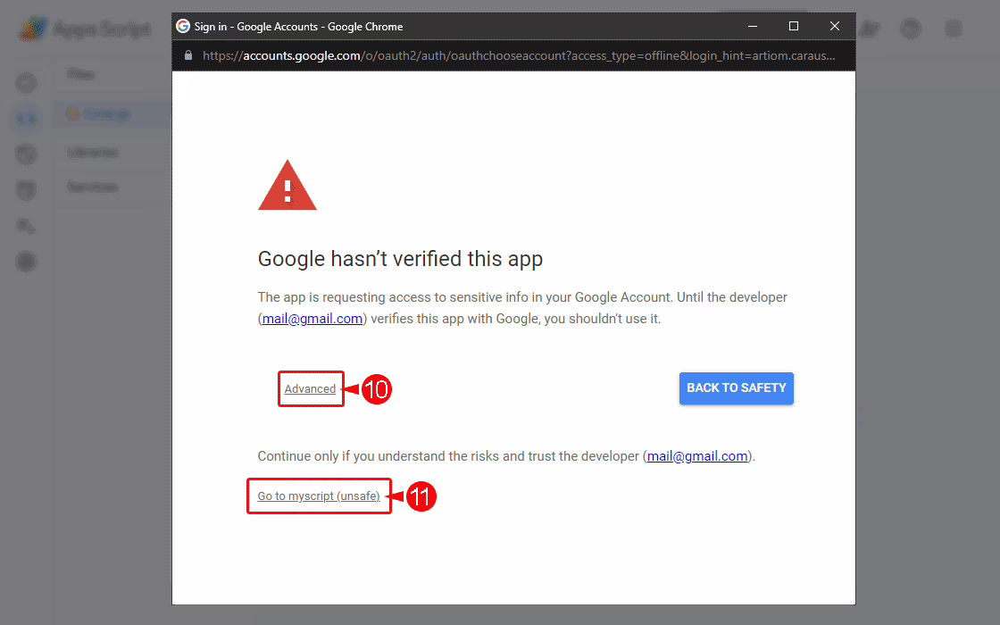1000x625 pixels.
Task: Click the key-shaped icon in the left sidebar
Action: pyautogui.click(x=27, y=225)
